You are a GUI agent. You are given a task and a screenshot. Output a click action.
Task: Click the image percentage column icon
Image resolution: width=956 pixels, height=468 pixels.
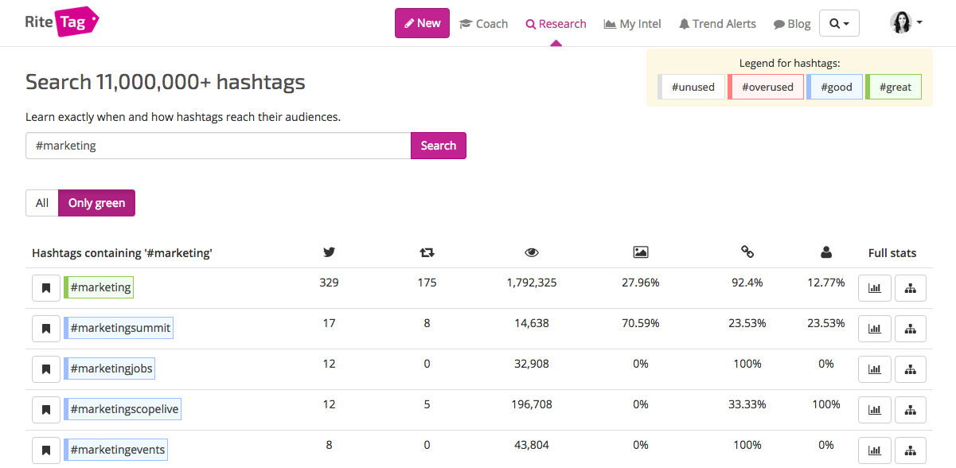[640, 252]
